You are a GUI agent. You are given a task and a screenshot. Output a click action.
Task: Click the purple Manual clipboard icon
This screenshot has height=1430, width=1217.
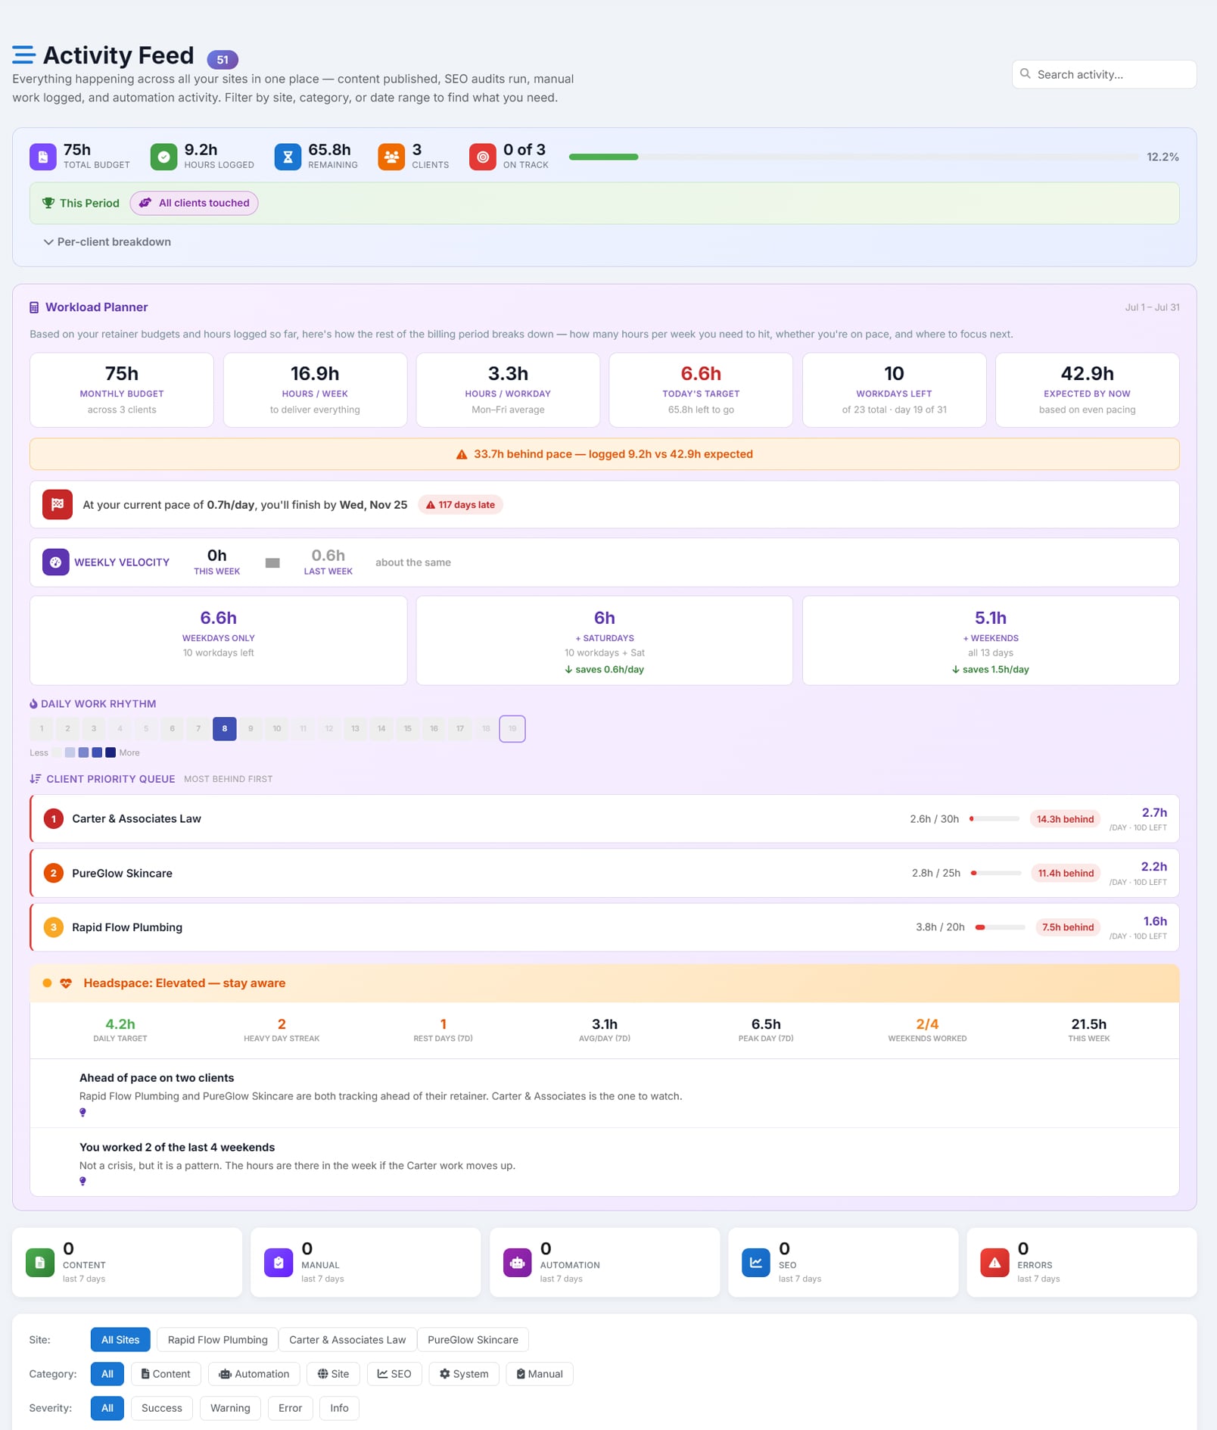[279, 1262]
